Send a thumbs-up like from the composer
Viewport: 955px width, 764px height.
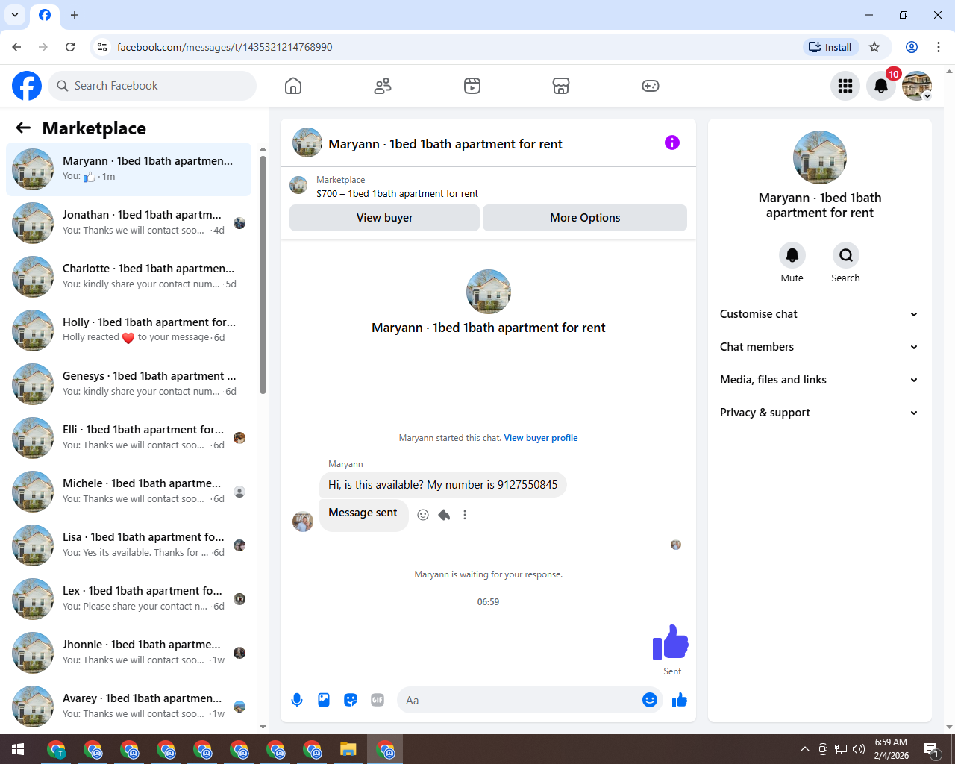[680, 700]
